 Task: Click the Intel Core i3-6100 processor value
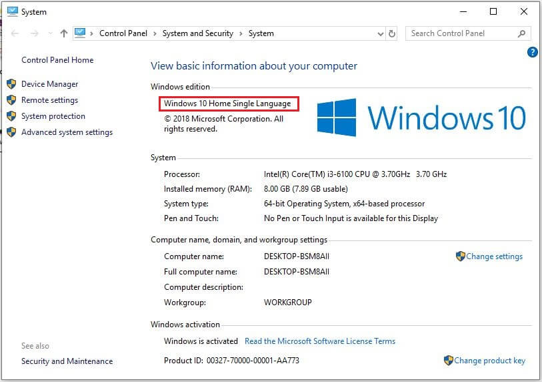pos(355,174)
